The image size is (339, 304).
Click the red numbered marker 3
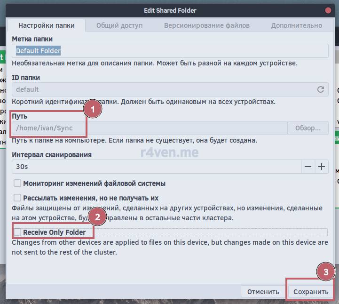point(325,272)
